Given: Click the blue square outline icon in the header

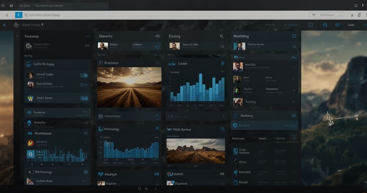Looking at the screenshot, I should click(311, 25).
